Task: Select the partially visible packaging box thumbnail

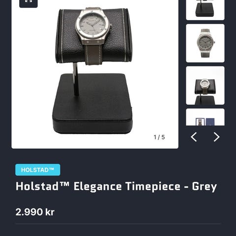Action: tap(205, 117)
